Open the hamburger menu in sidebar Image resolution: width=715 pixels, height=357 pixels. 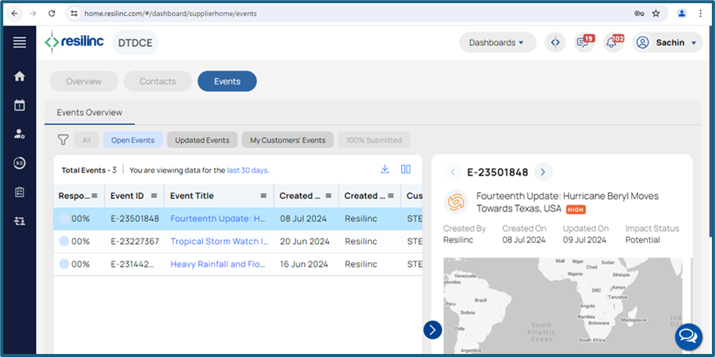pos(20,43)
